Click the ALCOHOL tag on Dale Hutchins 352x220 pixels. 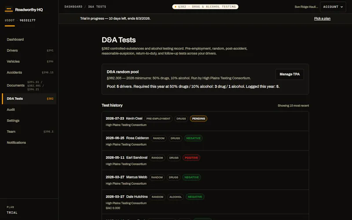[175, 197]
